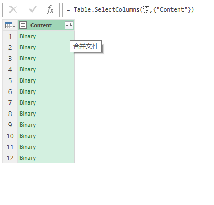
Task: Open the Binary link in row 5
Action: tap(28, 80)
